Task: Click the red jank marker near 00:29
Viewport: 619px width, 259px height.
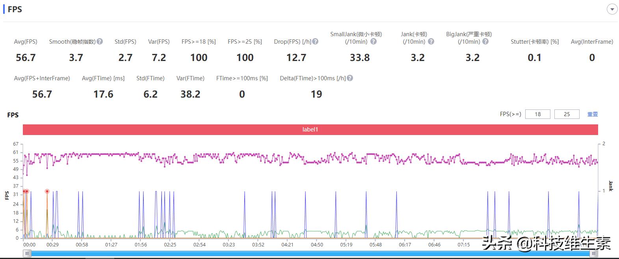Action: click(47, 191)
